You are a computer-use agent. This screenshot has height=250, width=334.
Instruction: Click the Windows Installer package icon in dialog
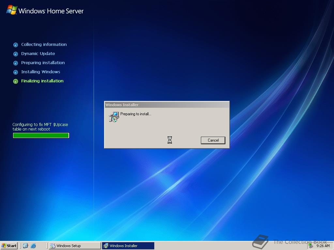click(114, 117)
